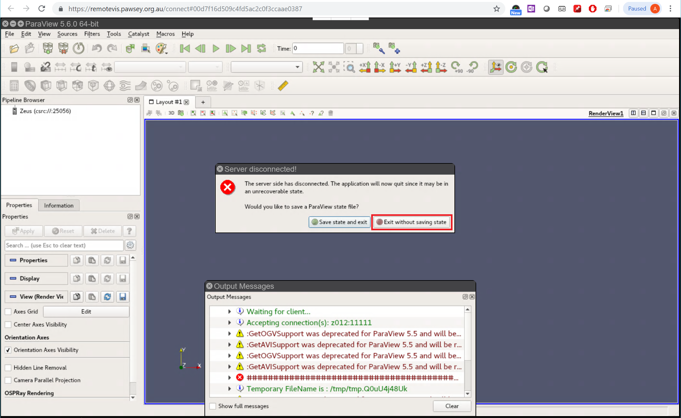Rotate view 90 degrees clockwise
The image size is (681, 418).
tap(457, 67)
